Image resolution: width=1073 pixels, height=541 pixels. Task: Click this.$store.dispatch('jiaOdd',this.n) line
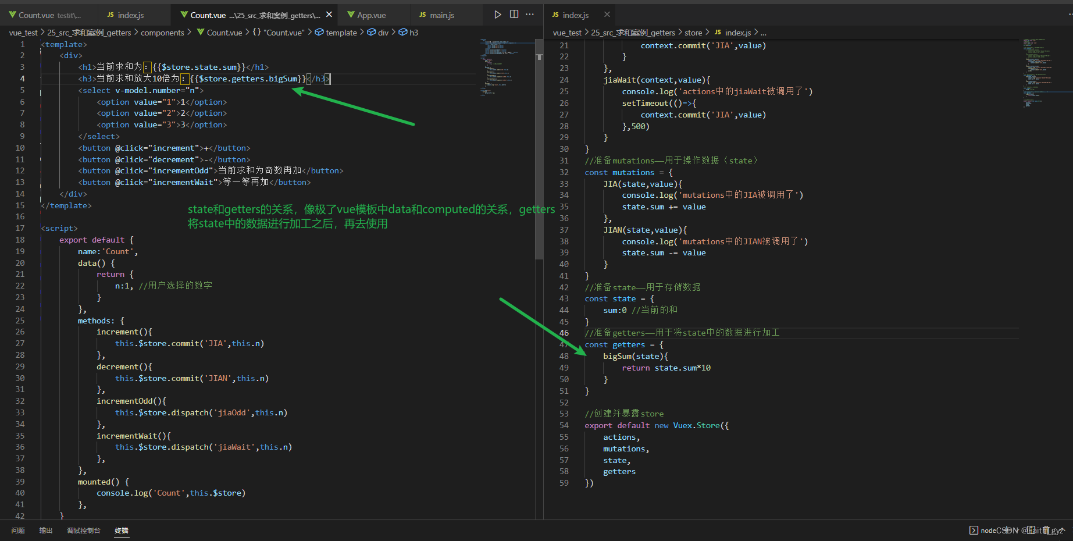pos(201,412)
